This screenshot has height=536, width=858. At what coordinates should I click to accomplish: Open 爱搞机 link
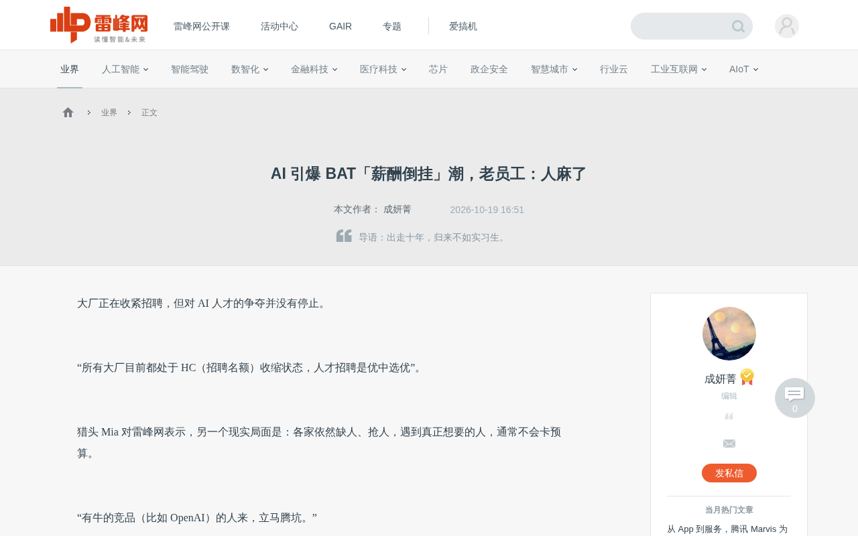pos(463,26)
